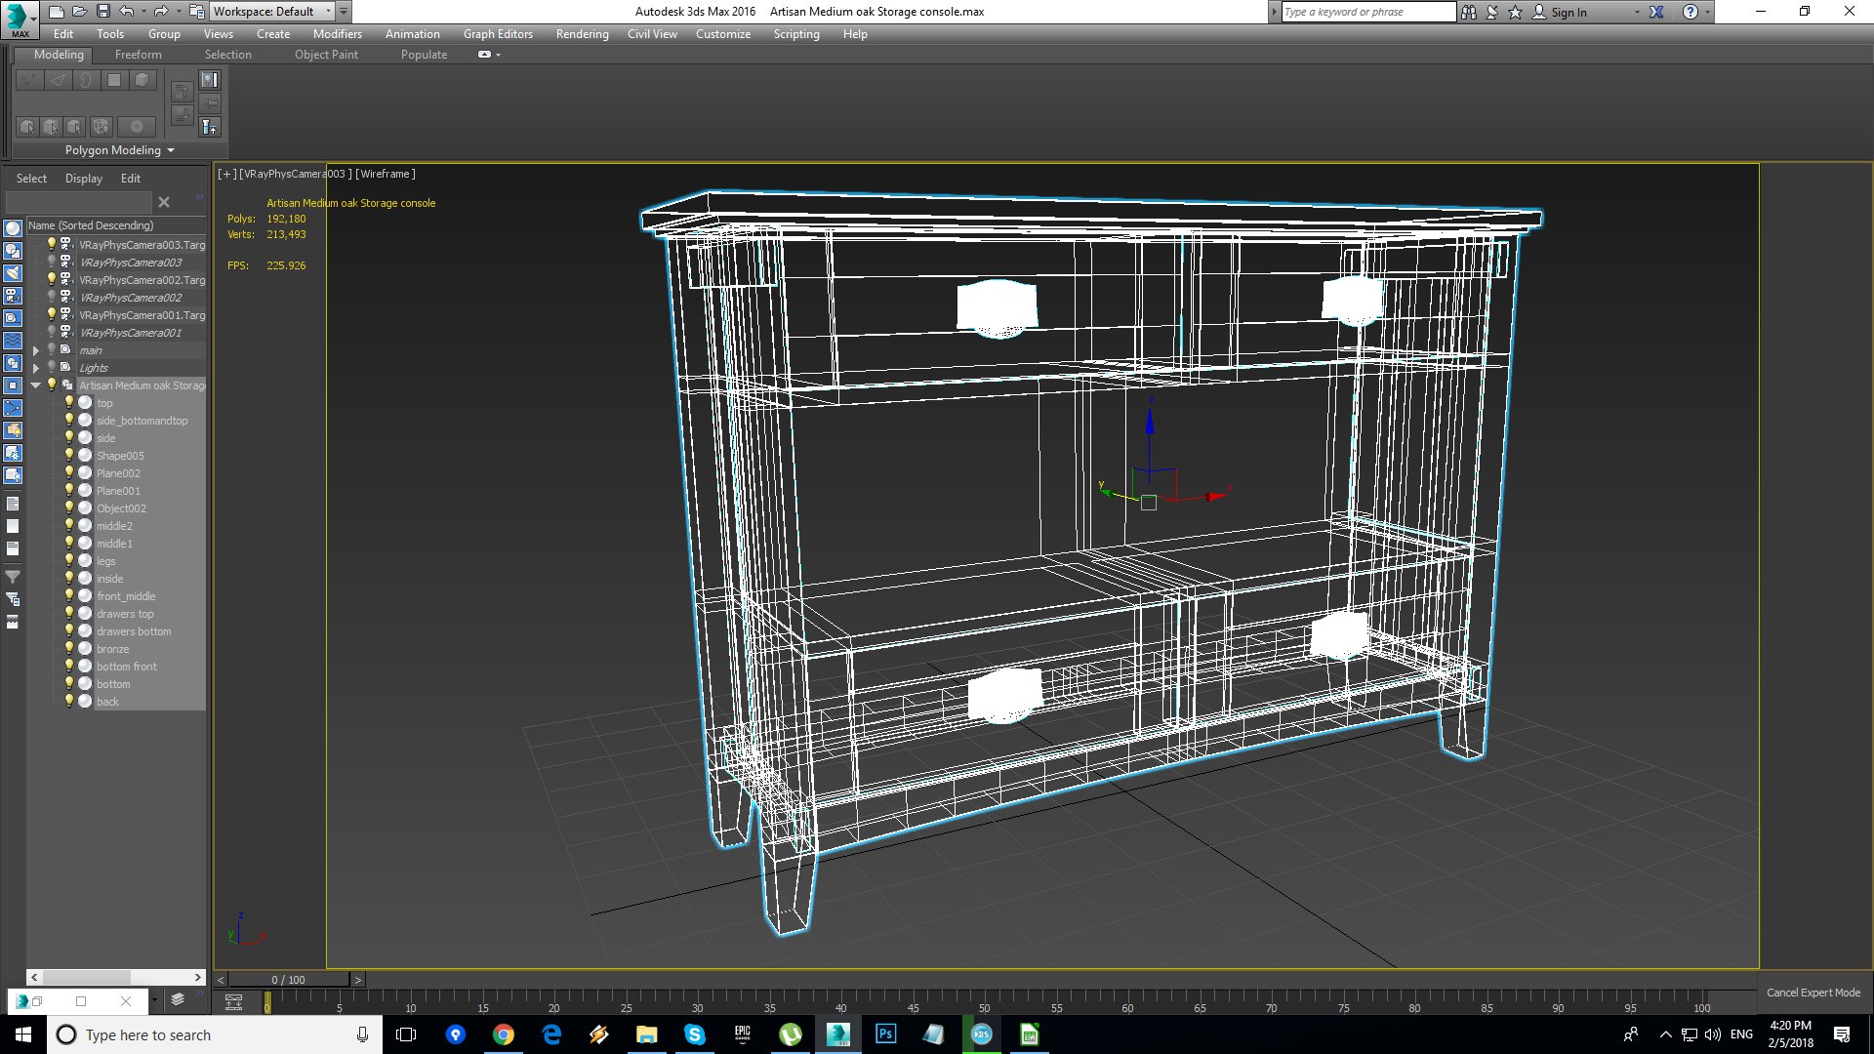
Task: Click Display Lights filter icon in Scene Explorer
Action: coord(13,273)
